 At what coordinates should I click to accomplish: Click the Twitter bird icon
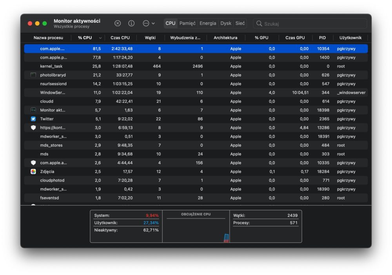pyautogui.click(x=33, y=119)
